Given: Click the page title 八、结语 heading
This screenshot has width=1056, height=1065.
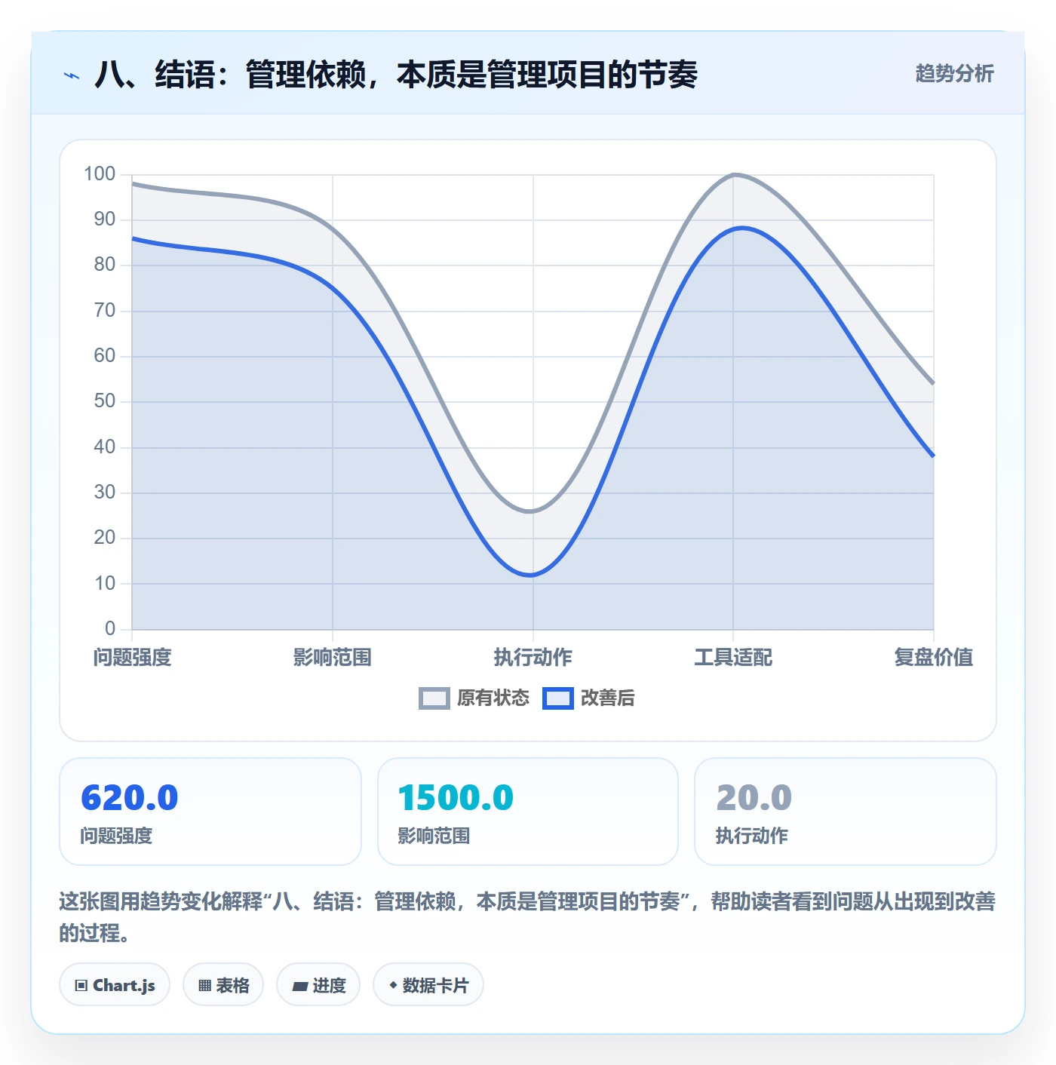Looking at the screenshot, I should tap(396, 75).
